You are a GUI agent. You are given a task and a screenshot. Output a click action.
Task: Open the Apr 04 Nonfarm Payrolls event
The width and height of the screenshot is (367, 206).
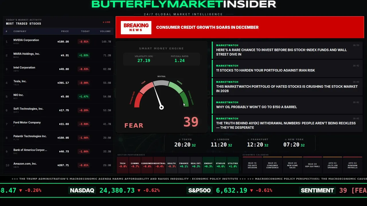(353, 165)
